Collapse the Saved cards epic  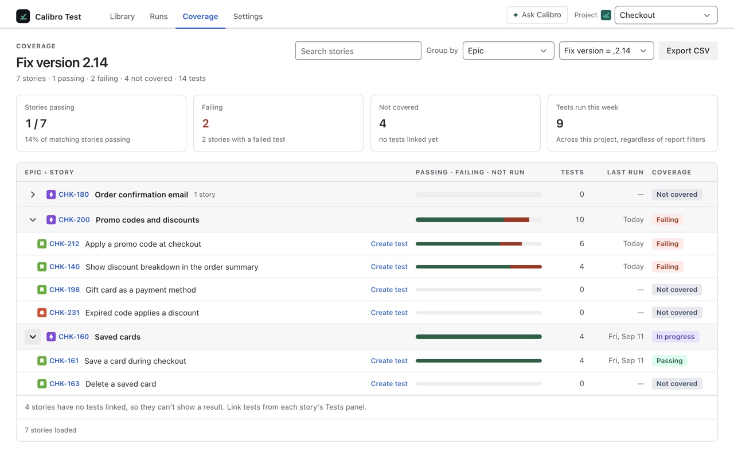(33, 337)
